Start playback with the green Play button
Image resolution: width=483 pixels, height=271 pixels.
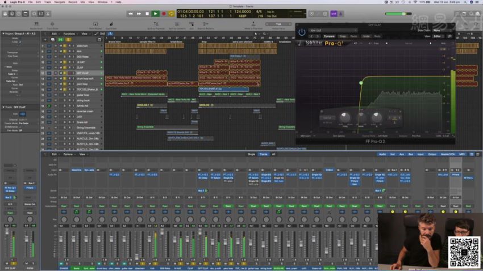click(156, 14)
